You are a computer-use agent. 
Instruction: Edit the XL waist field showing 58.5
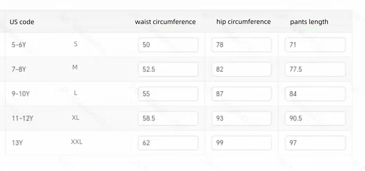pos(168,118)
